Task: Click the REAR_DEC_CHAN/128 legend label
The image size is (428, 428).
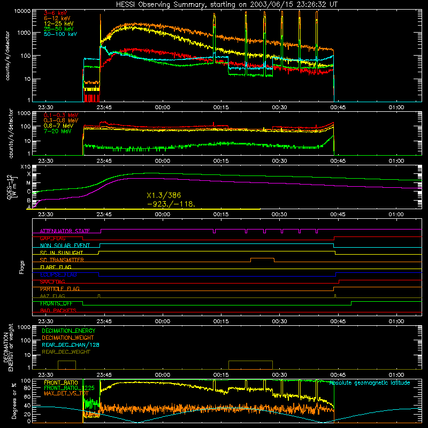Action: (71, 345)
